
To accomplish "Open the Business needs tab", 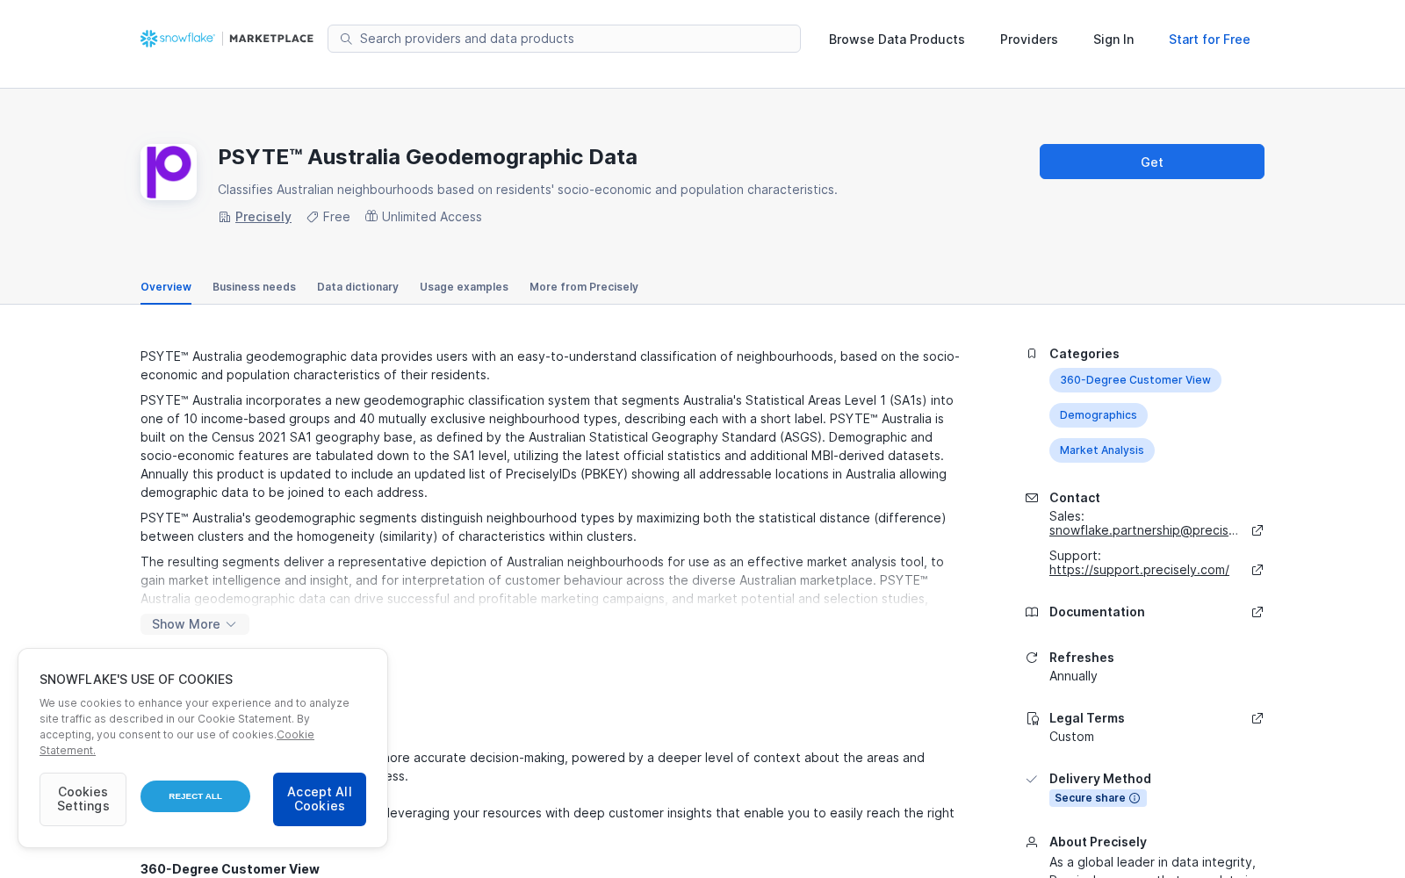I will [254, 287].
